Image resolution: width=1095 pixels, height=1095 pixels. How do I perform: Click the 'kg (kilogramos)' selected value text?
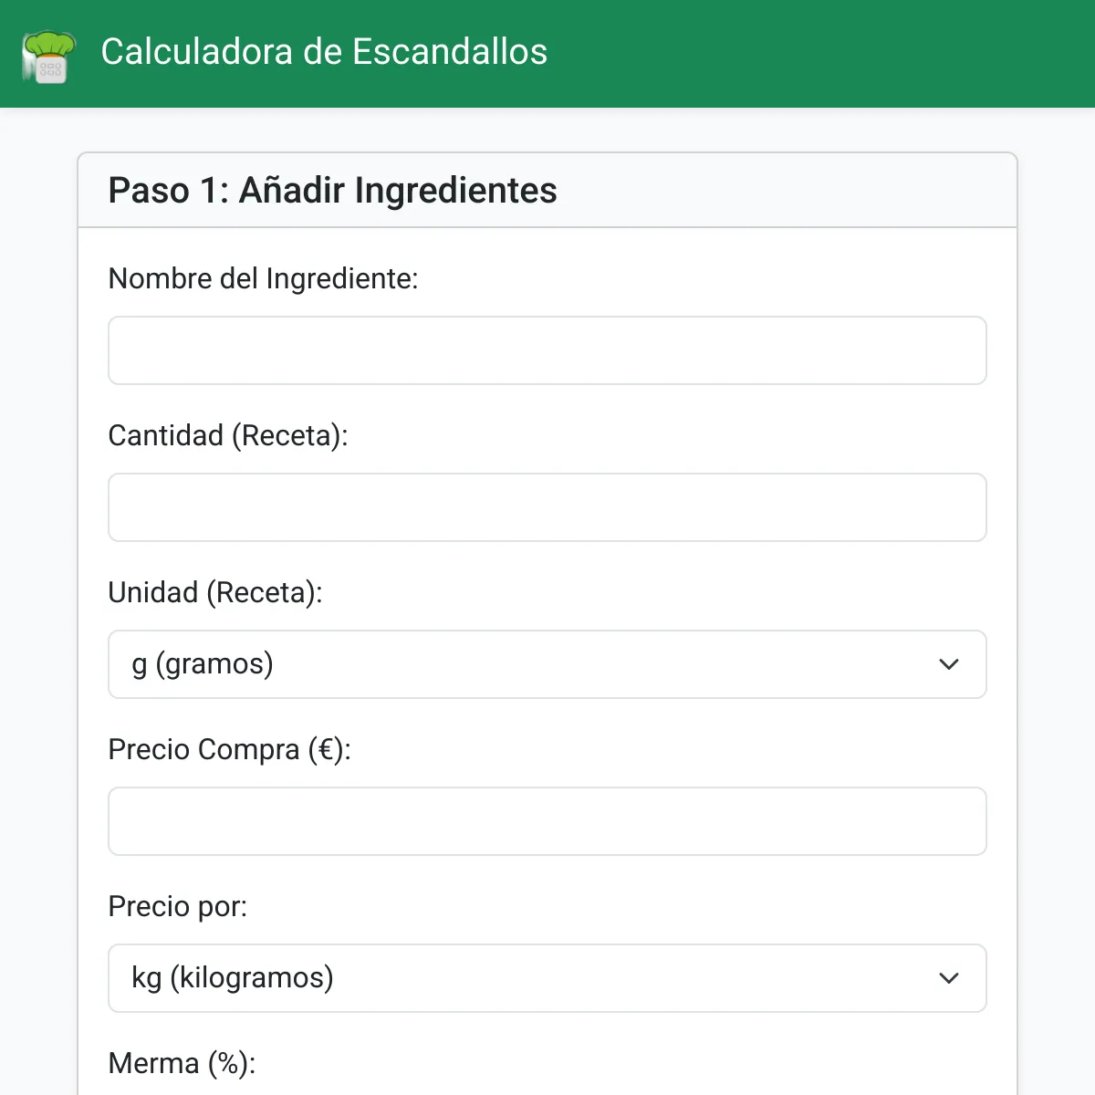coord(233,978)
